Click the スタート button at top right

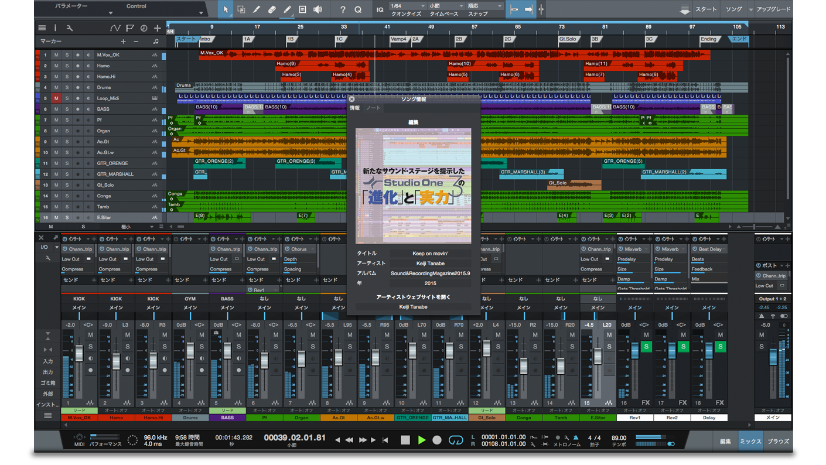coord(706,9)
